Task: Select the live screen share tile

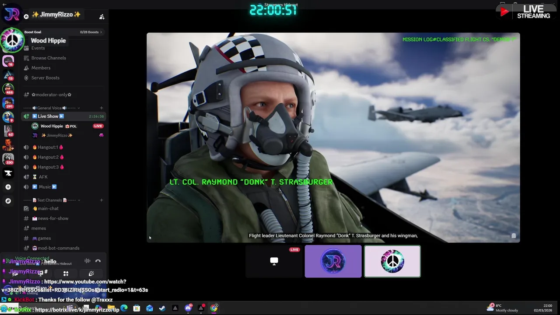Action: pyautogui.click(x=274, y=262)
